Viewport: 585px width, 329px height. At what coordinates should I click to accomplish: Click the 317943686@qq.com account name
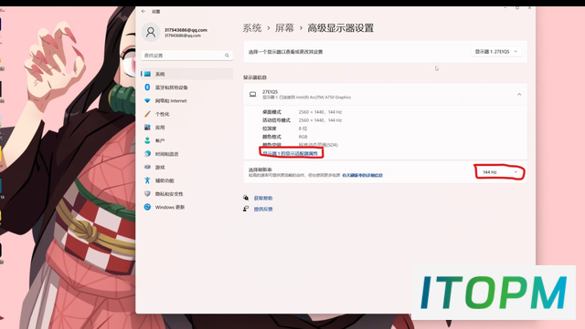[186, 30]
